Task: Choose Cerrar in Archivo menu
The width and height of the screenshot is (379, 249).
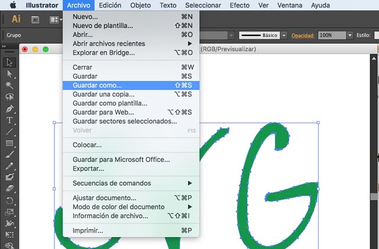Action: 131,67
